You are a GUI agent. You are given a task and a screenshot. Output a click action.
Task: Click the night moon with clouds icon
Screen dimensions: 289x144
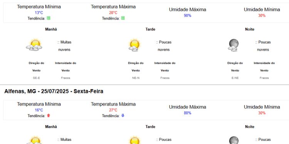[x=233, y=45]
